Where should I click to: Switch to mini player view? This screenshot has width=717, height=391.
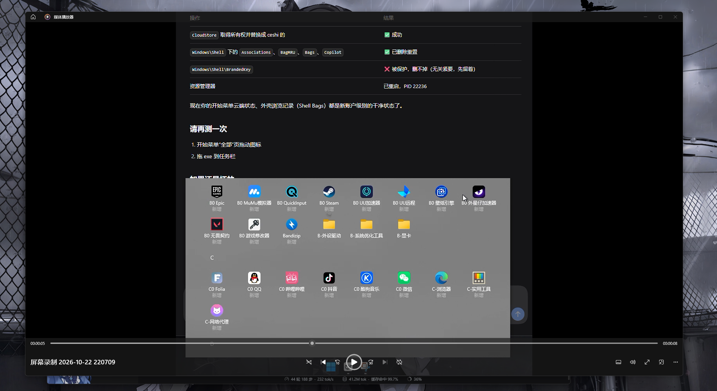click(x=661, y=362)
